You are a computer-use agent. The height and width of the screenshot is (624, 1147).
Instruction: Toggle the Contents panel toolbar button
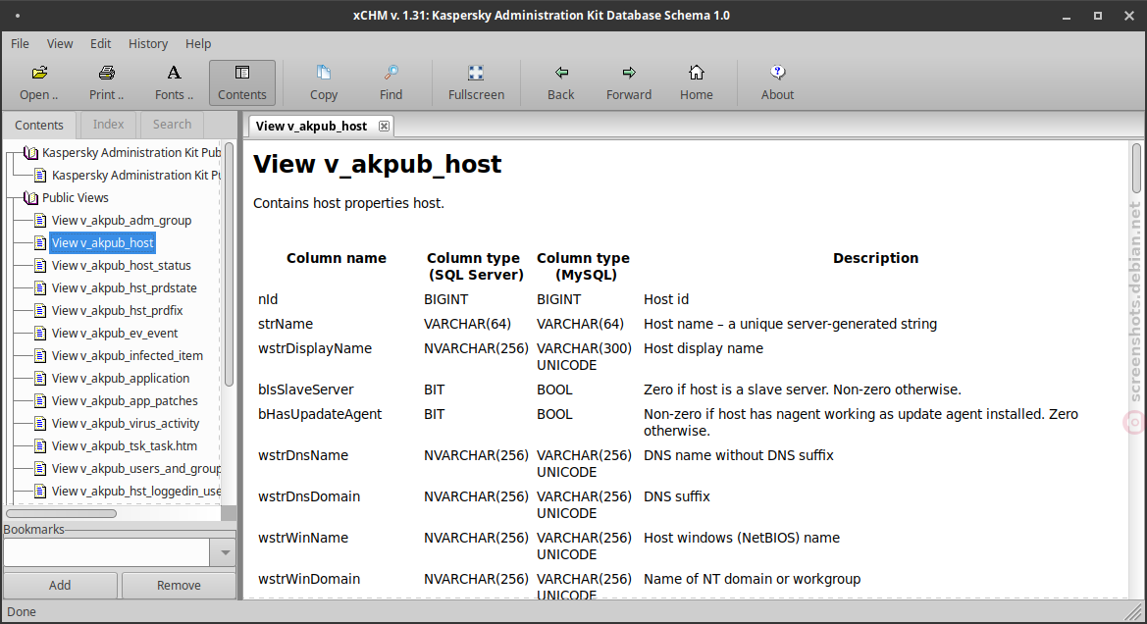tap(242, 82)
